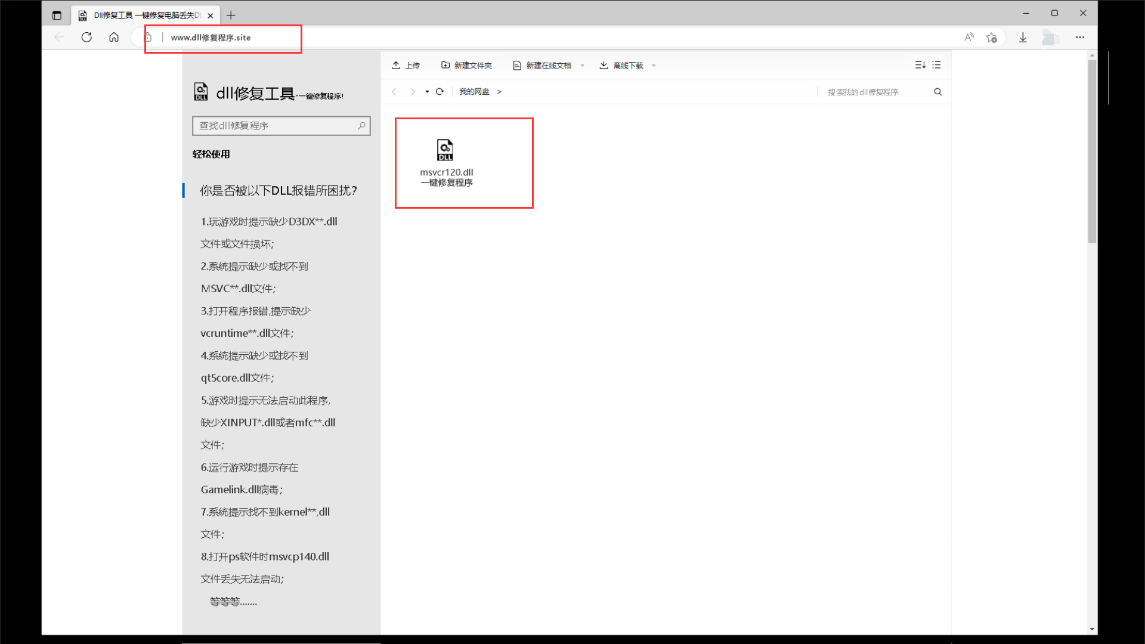Viewport: 1145px width, 644px height.
Task: Click the dll修复工具 logo icon
Action: click(x=201, y=92)
